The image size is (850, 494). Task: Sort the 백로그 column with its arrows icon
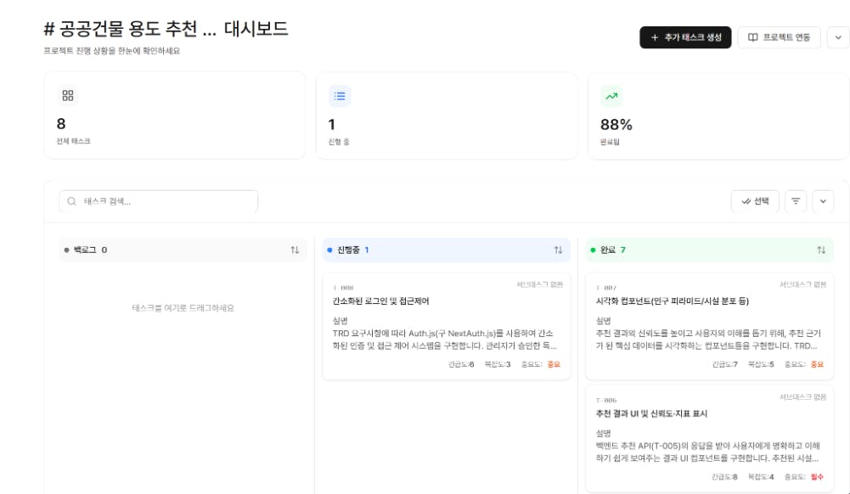click(x=295, y=250)
